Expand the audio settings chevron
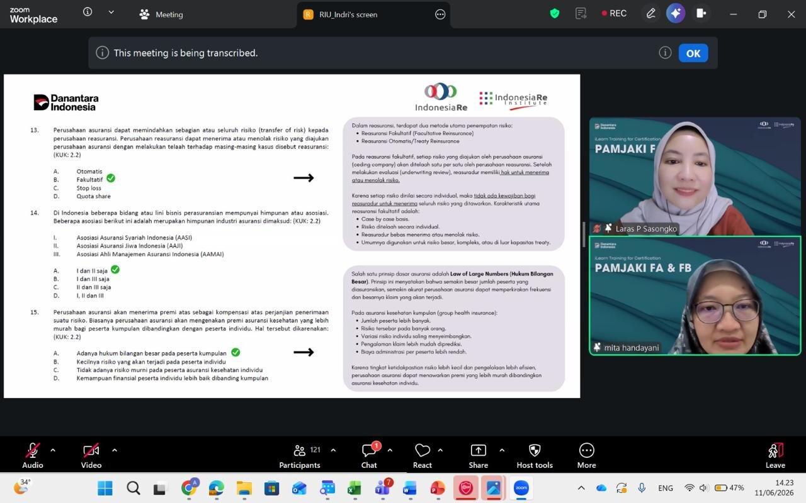This screenshot has width=806, height=503. coord(53,450)
